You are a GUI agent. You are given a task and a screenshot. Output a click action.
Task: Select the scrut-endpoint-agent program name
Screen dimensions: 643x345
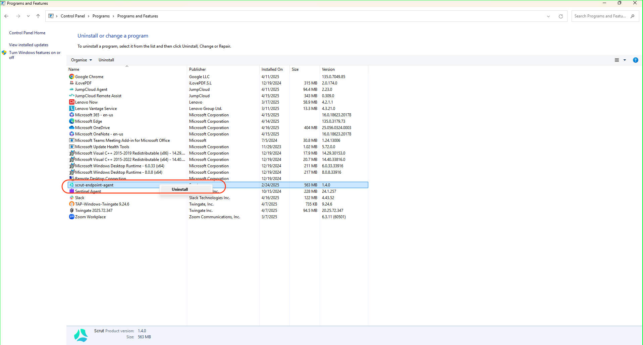(94, 185)
